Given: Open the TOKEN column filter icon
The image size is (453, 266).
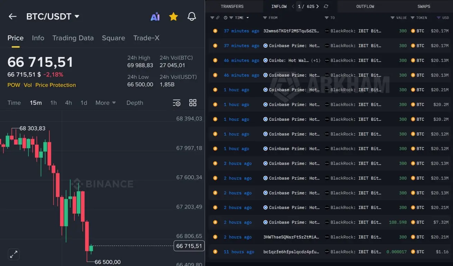Looking at the screenshot, I should tap(413, 18).
